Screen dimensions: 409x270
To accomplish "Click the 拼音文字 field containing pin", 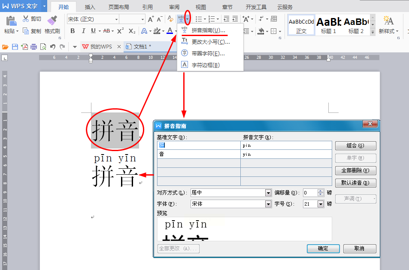I will point(286,146).
